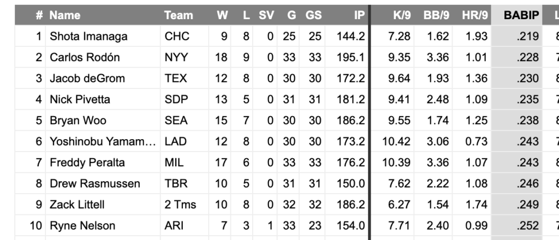This screenshot has height=240, width=559.
Task: Click the NYY team link
Action: (x=175, y=57)
